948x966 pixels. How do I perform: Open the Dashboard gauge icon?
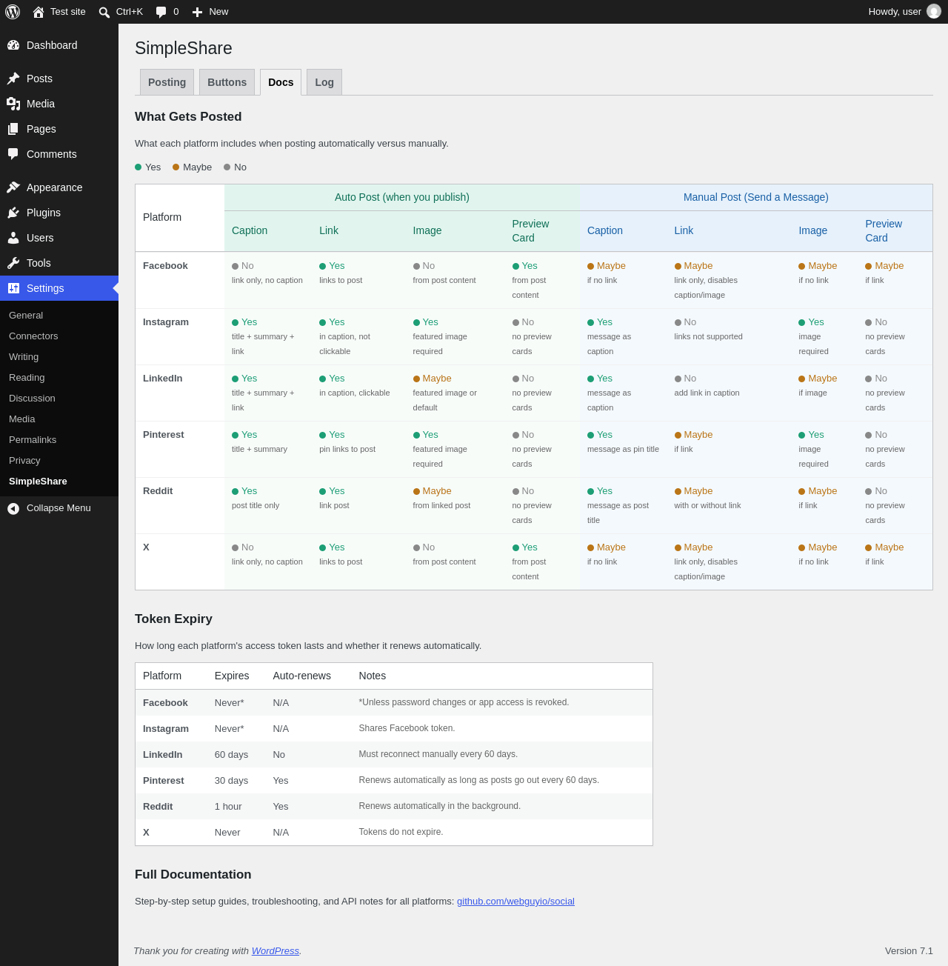[13, 45]
